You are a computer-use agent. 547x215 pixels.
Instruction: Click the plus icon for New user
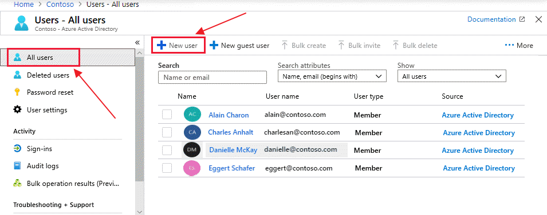pos(161,46)
